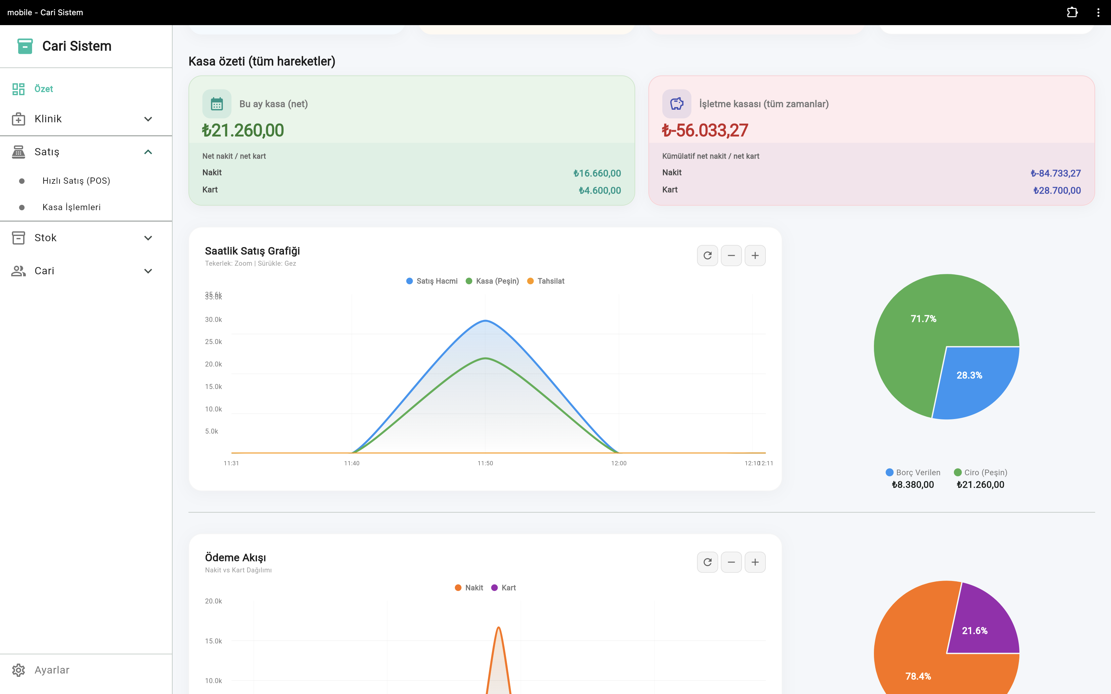Select the Cari sidebar menu item
The image size is (1111, 694).
point(86,271)
